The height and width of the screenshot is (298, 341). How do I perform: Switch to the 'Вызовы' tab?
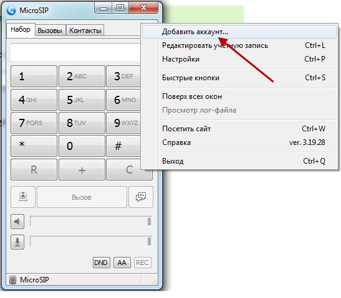[x=50, y=30]
